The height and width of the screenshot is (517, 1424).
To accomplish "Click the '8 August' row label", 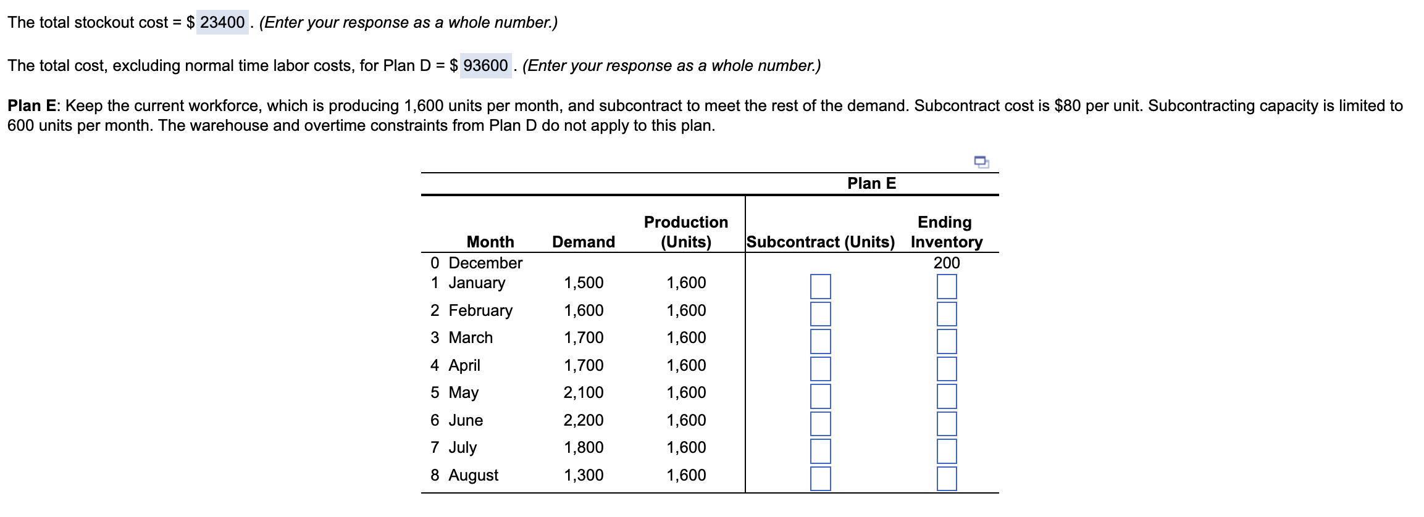I will (x=464, y=475).
